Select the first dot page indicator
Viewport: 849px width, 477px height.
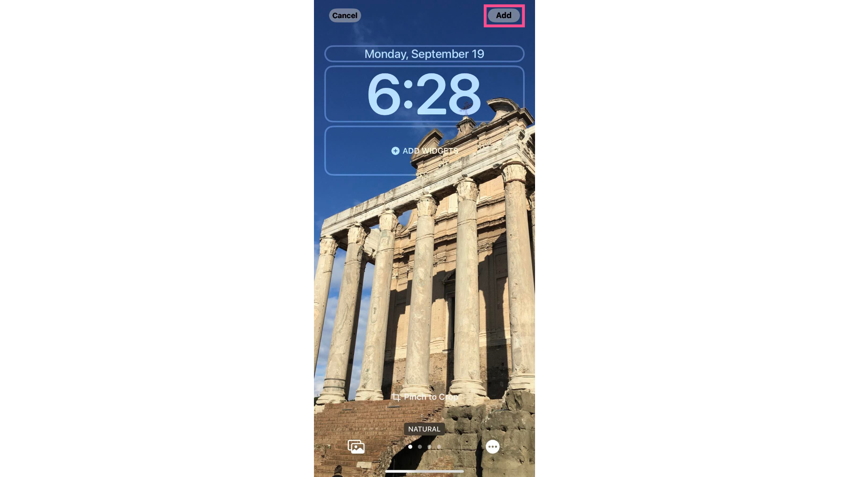click(x=409, y=447)
